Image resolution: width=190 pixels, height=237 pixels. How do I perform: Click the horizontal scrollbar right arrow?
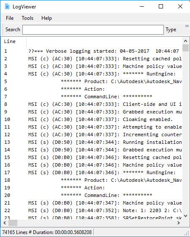click(x=179, y=223)
